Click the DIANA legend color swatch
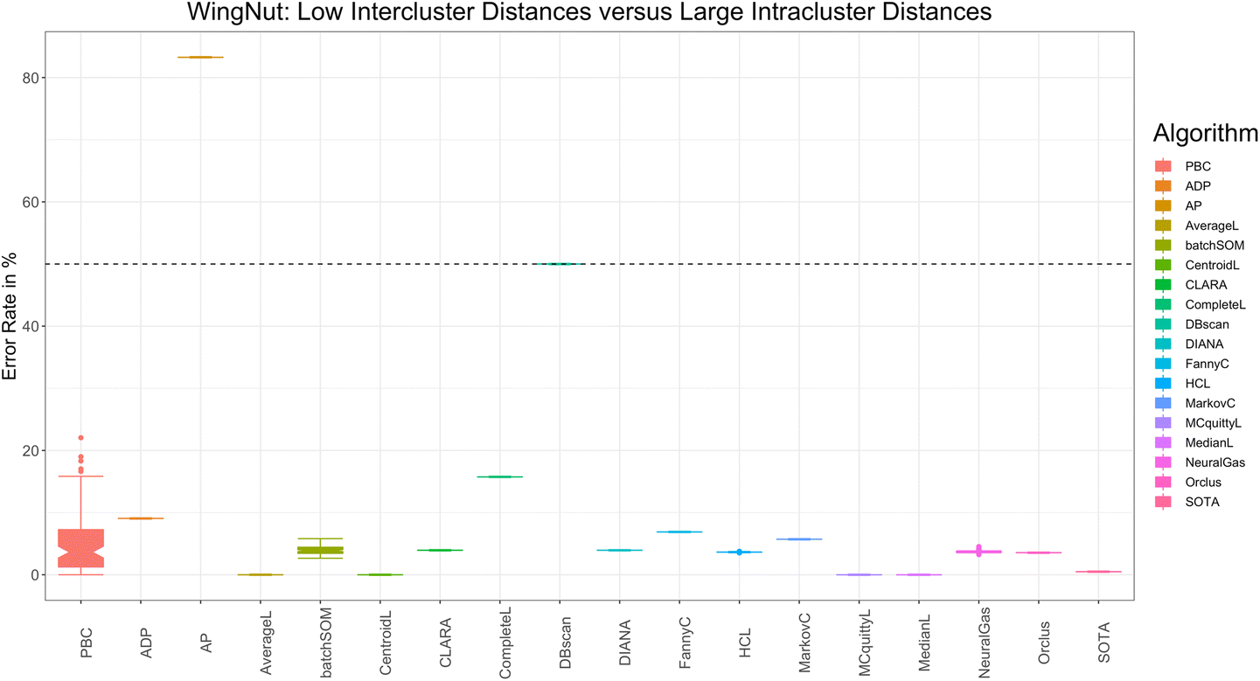The image size is (1260, 681). 1164,344
